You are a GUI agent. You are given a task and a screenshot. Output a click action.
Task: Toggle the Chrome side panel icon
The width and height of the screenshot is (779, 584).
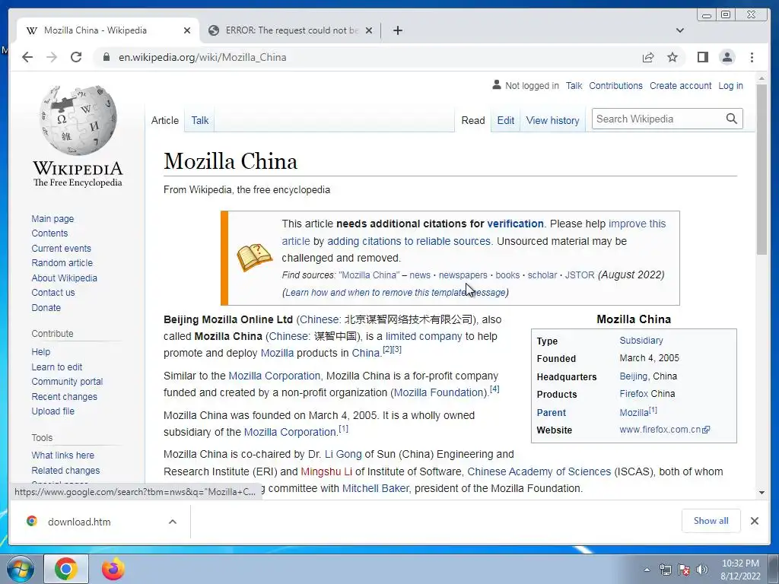pos(702,57)
